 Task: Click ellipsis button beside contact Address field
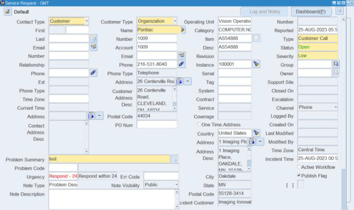[x=100, y=116]
